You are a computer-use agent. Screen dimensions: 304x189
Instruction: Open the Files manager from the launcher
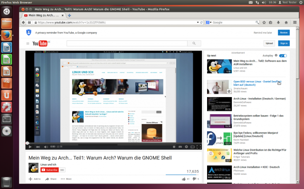click(x=7, y=24)
